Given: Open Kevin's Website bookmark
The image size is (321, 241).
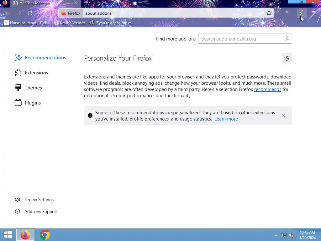Looking at the screenshot, I should 70,23.
